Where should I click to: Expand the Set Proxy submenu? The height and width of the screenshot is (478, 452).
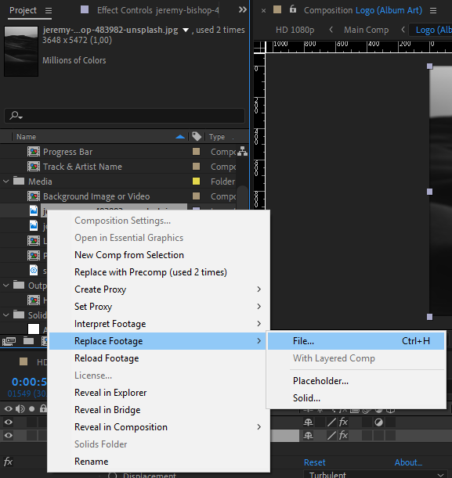pyautogui.click(x=157, y=307)
